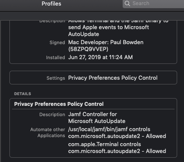Viewport: 184px width, 162px height.
Task: Select the Signed label in profile info
Action: (57, 42)
